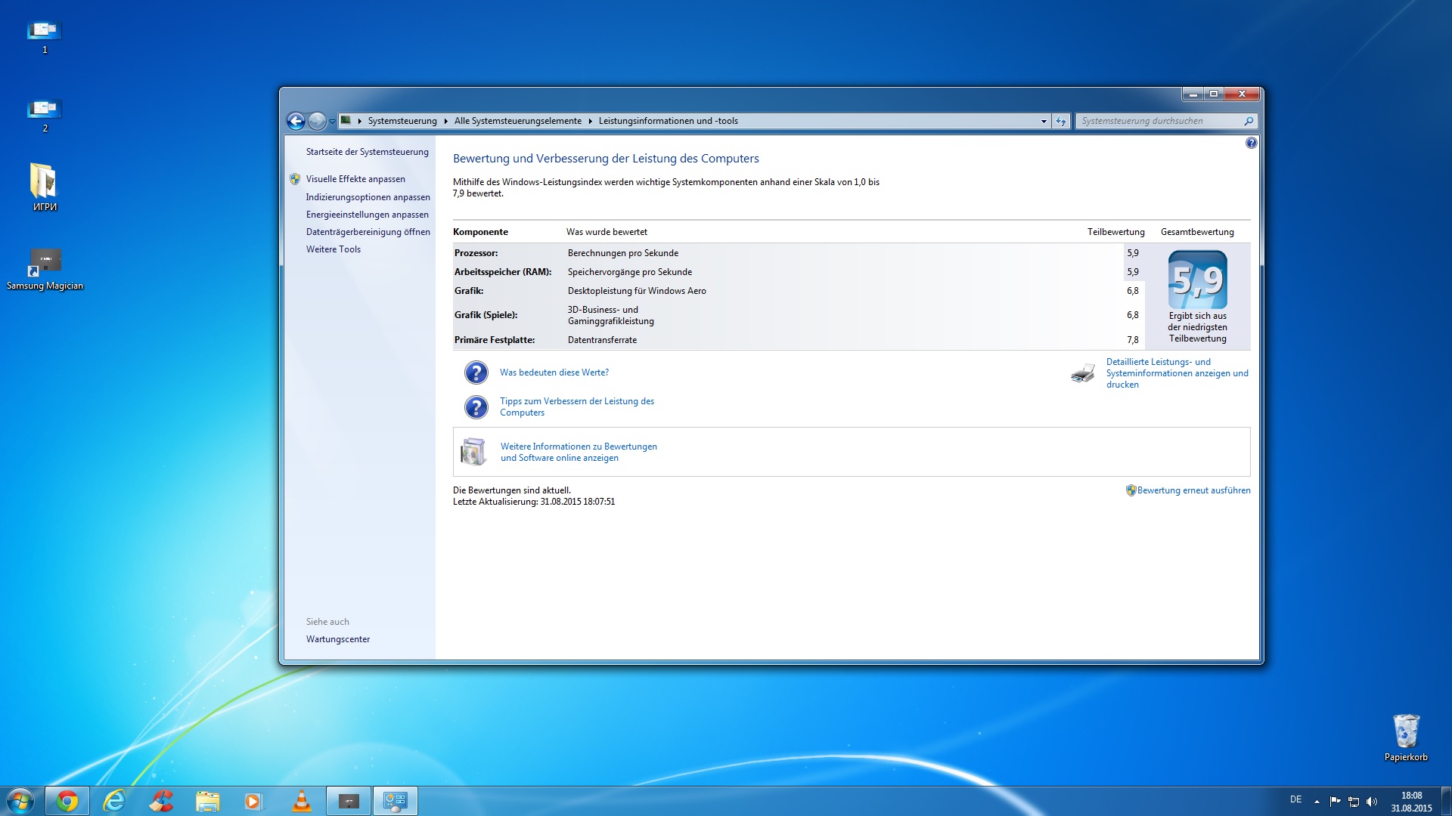Open Weitere Informationen zu Bewertungen link

tap(579, 452)
